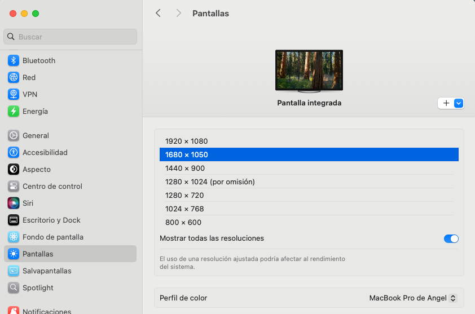475x314 pixels.
Task: Click the Spotlight magnifier icon
Action: (x=14, y=288)
